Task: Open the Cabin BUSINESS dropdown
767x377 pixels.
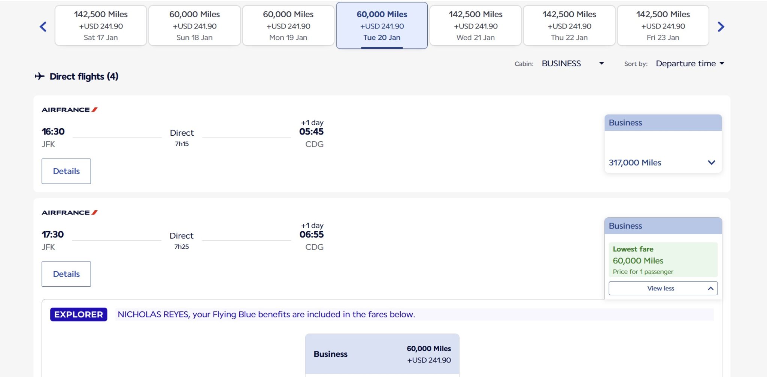Action: [x=572, y=64]
